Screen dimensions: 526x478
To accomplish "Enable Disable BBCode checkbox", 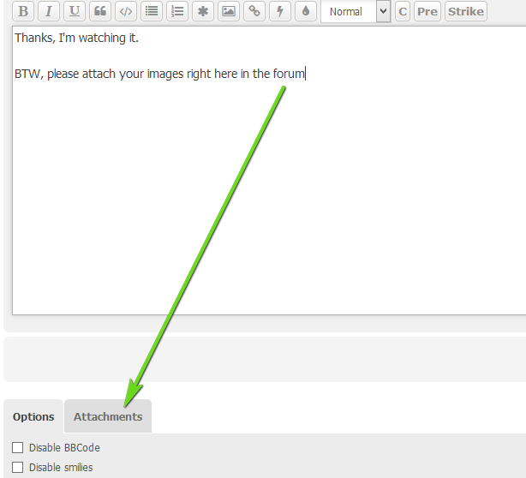I will tap(18, 447).
